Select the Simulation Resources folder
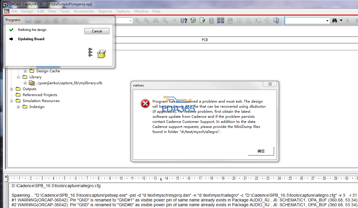Viewport: 358px width, 208px height. pos(41,101)
